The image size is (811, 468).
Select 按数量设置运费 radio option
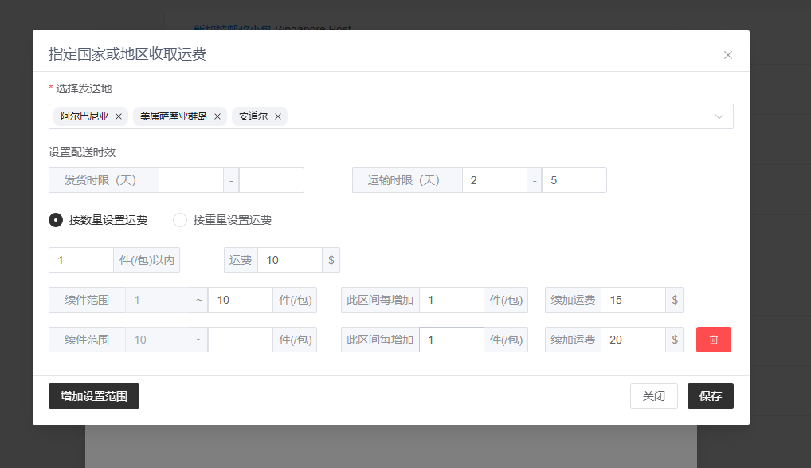point(56,220)
